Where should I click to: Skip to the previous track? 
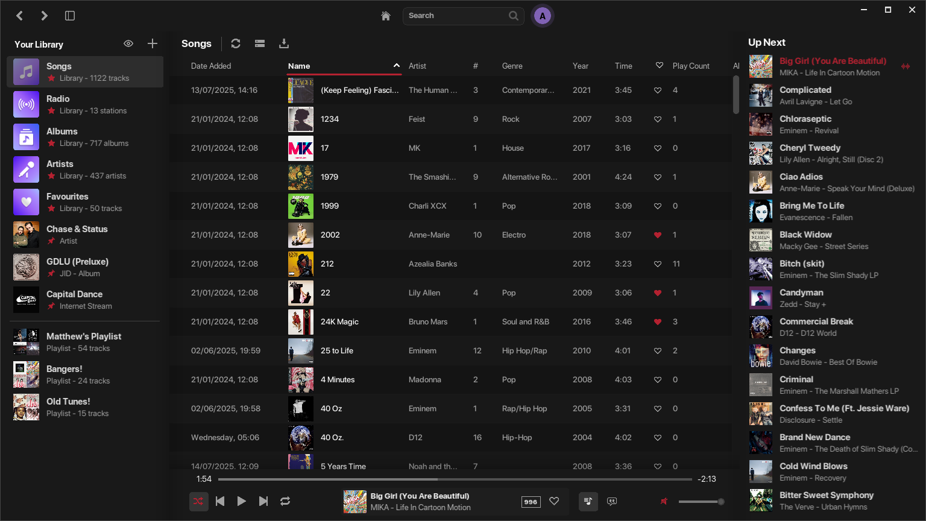(x=220, y=501)
